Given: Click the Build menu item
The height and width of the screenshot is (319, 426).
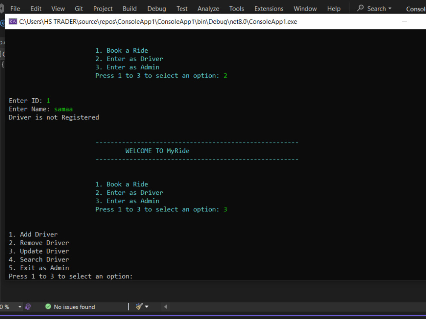Looking at the screenshot, I should (x=130, y=8).
